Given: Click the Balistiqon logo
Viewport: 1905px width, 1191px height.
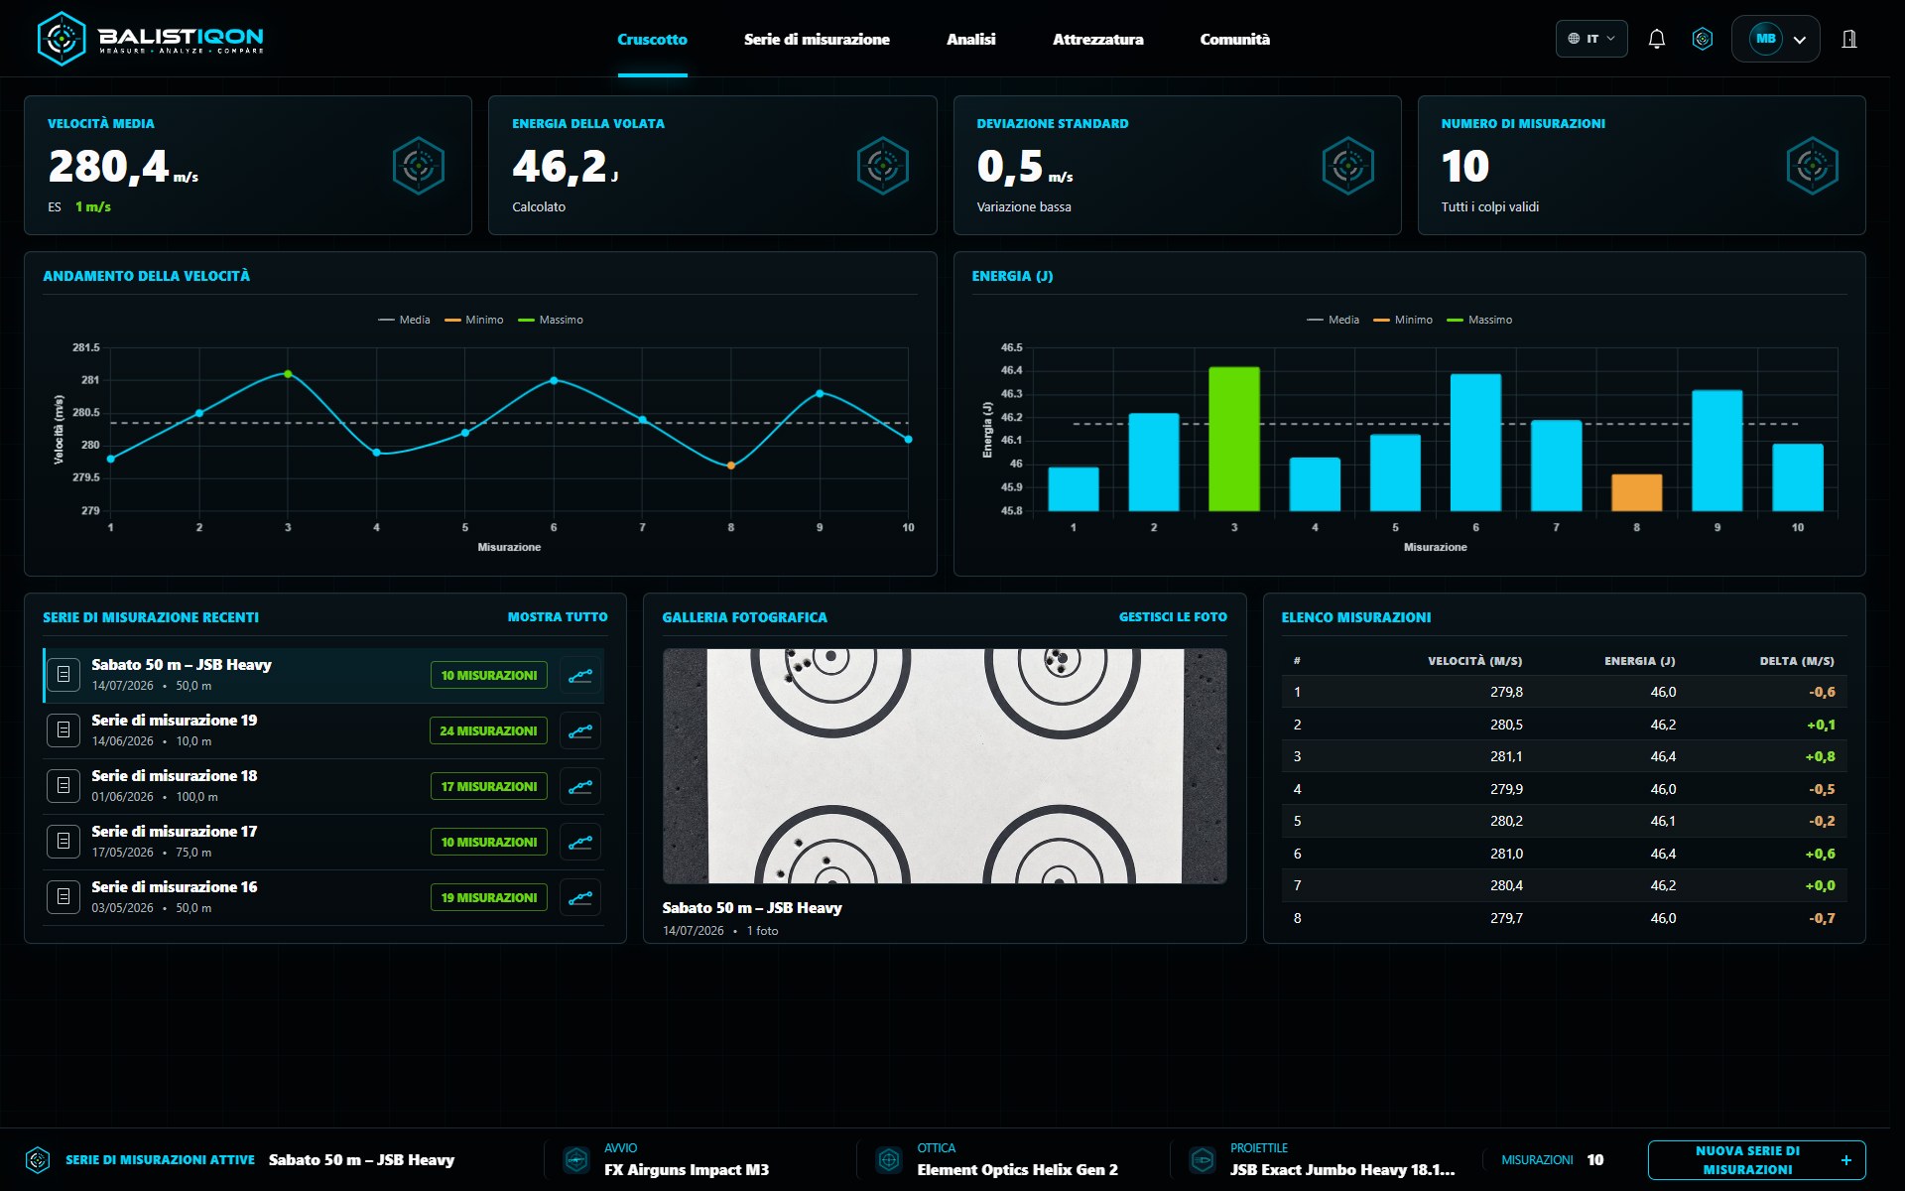Looking at the screenshot, I should click(x=151, y=40).
